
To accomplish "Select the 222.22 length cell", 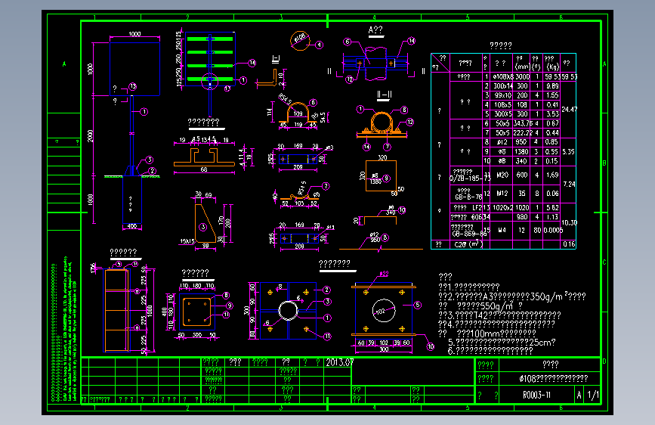I will (522, 132).
